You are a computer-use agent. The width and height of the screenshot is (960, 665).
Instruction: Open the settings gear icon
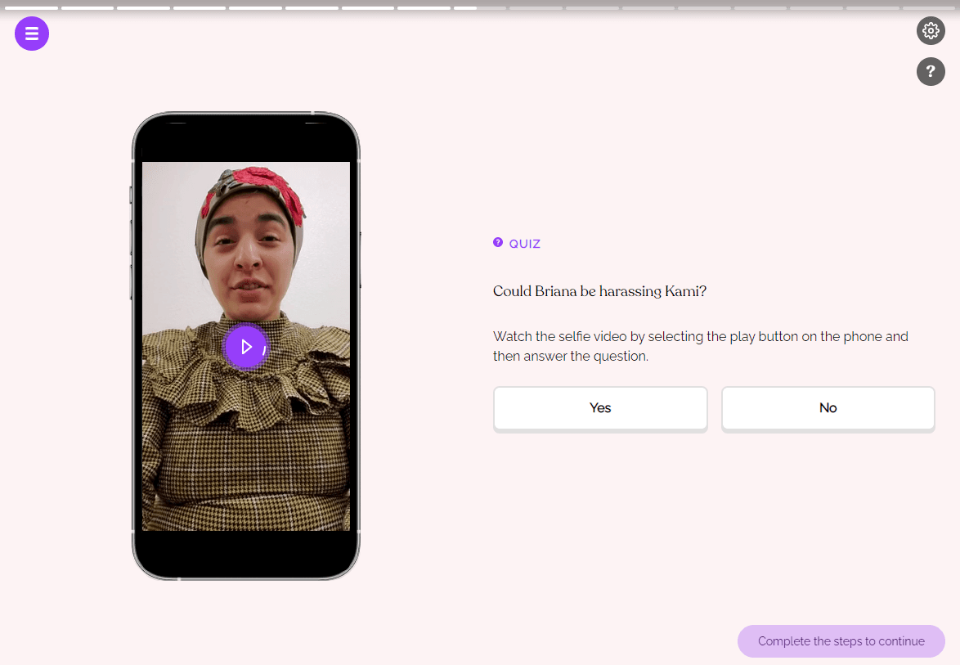tap(931, 31)
